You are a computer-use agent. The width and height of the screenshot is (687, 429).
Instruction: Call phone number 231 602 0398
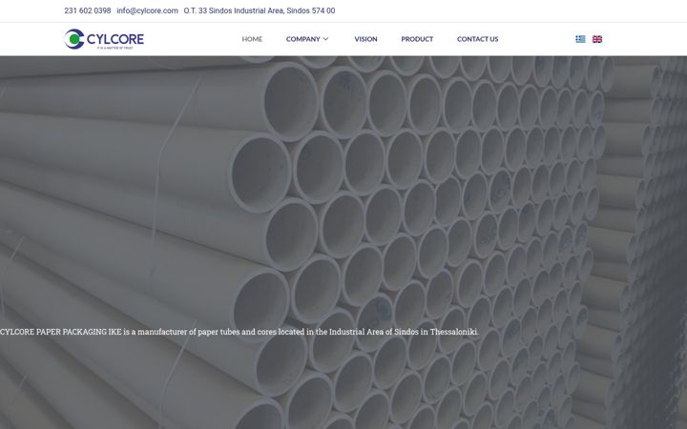[88, 10]
